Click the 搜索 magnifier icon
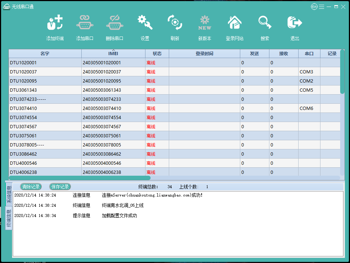This screenshot has height=263, width=350. 265,22
